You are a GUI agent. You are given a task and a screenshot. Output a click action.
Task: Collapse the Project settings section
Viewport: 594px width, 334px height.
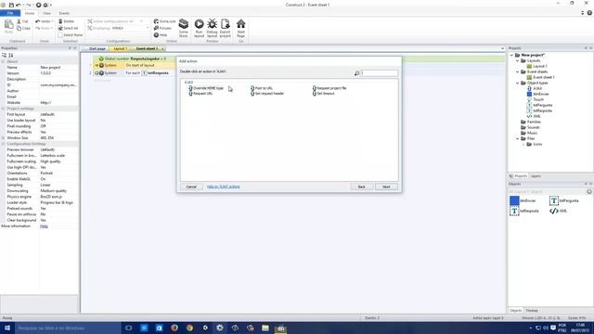(x=3, y=109)
